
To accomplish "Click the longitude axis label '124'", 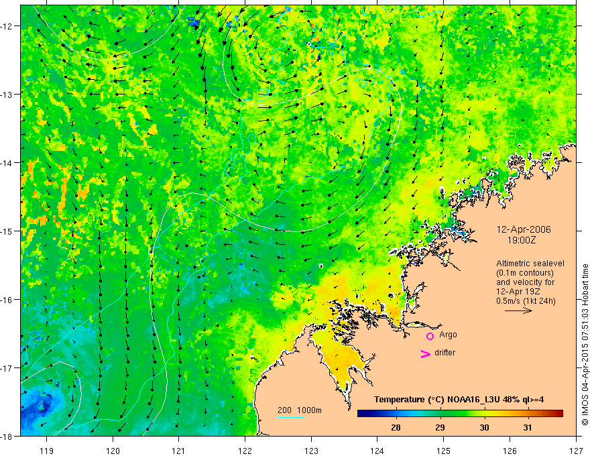I will 377,451.
